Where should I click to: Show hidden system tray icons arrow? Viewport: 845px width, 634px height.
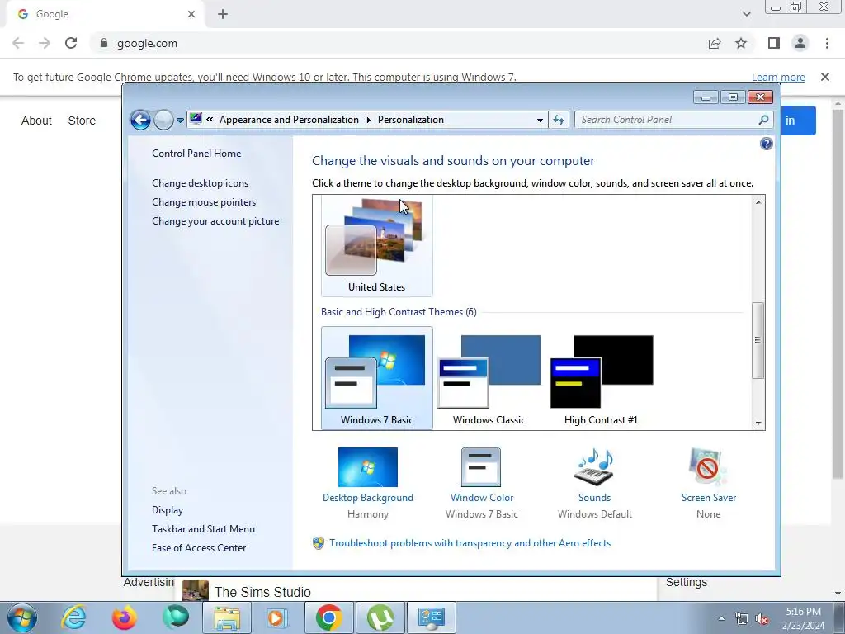coord(721,618)
